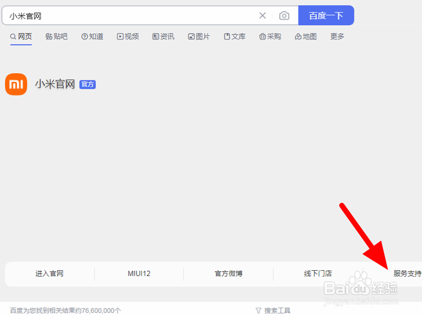422x316 pixels.
Task: Open 搜索工具 filter options
Action: point(277,311)
